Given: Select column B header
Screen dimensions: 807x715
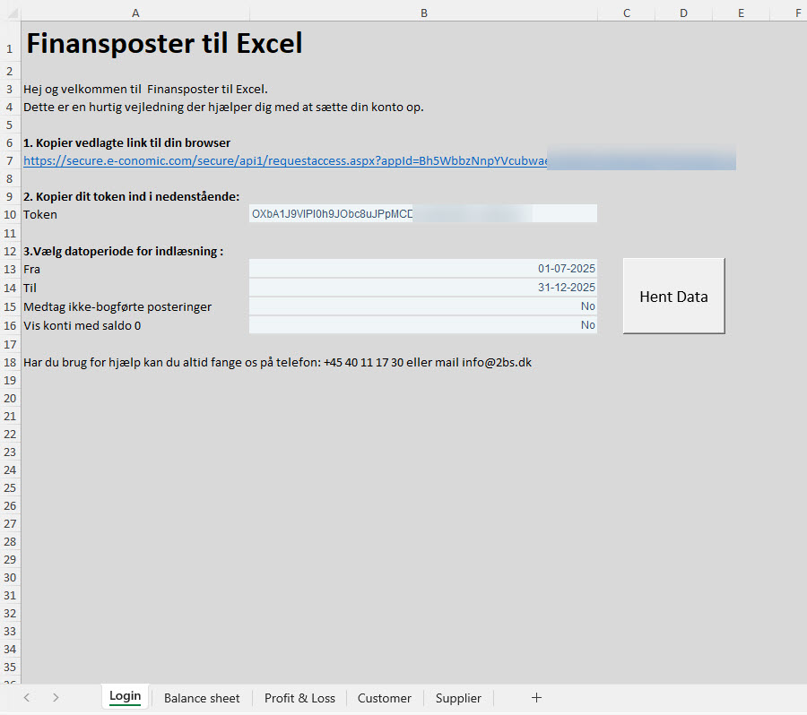Looking at the screenshot, I should pos(423,13).
